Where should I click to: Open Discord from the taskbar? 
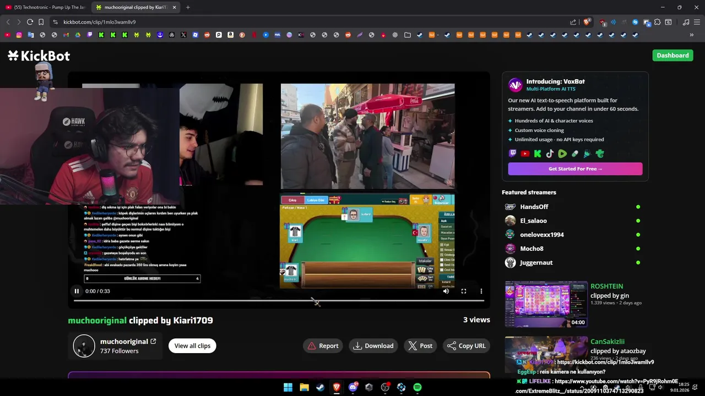352,387
